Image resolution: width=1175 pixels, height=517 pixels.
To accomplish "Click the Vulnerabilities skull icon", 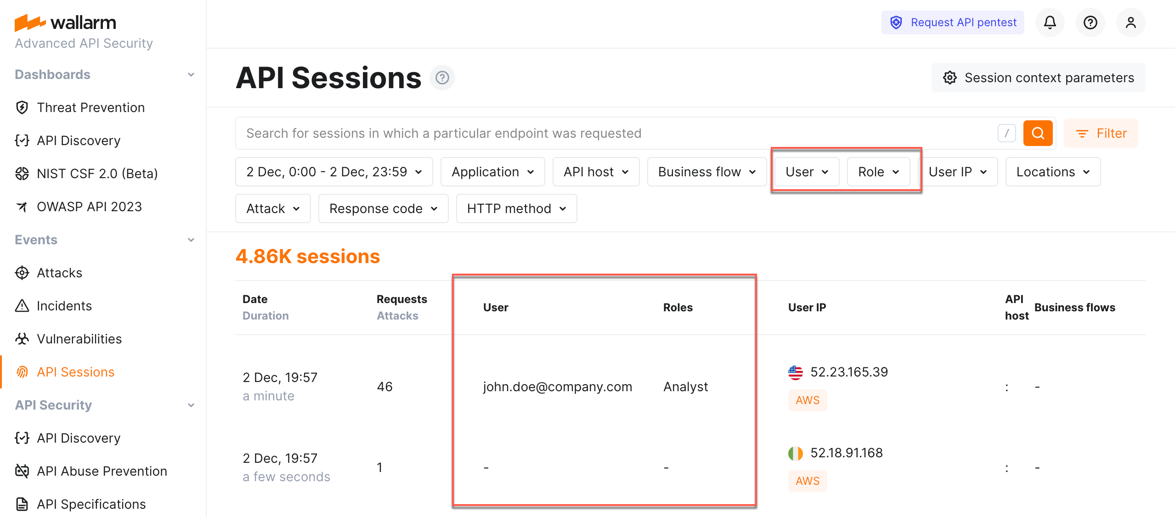I will (x=22, y=339).
